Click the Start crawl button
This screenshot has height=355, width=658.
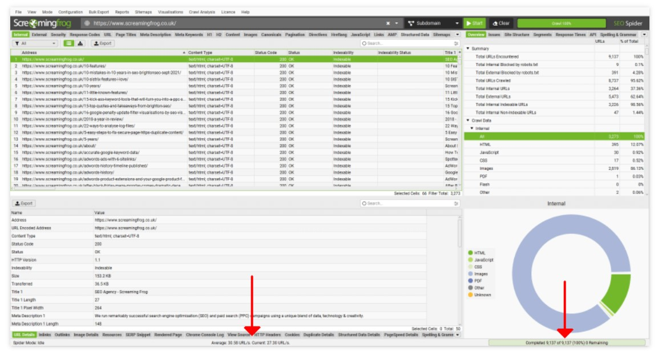tap(474, 23)
